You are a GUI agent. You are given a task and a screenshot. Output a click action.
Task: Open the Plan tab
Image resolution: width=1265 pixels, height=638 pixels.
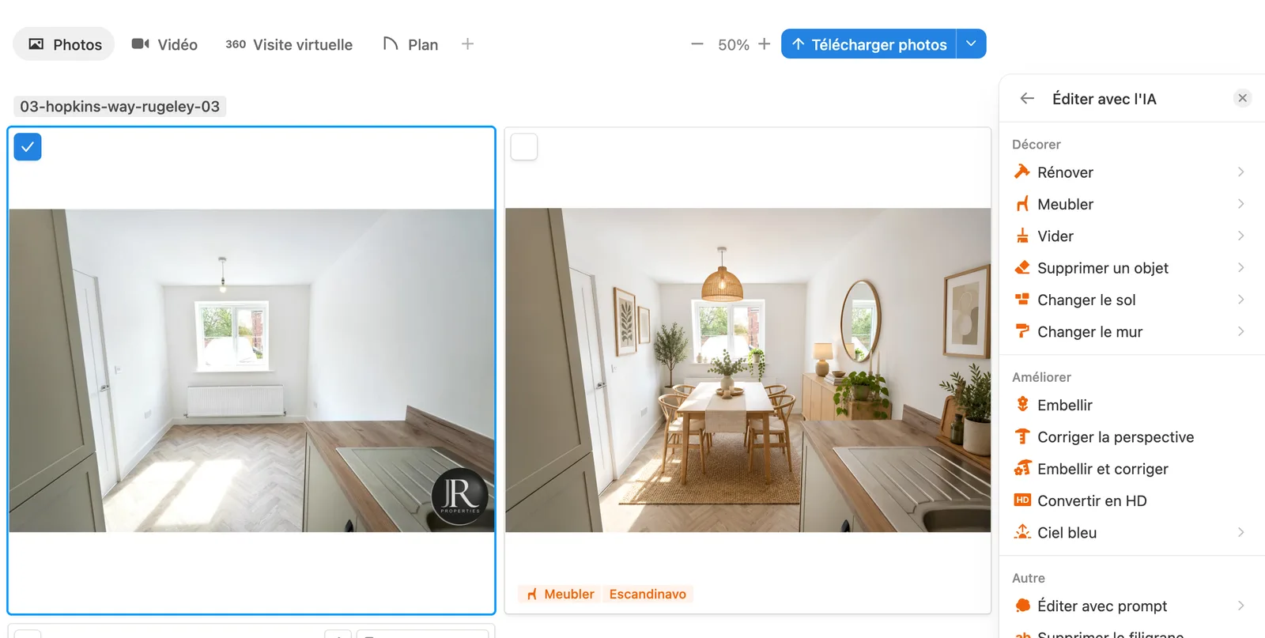(410, 44)
